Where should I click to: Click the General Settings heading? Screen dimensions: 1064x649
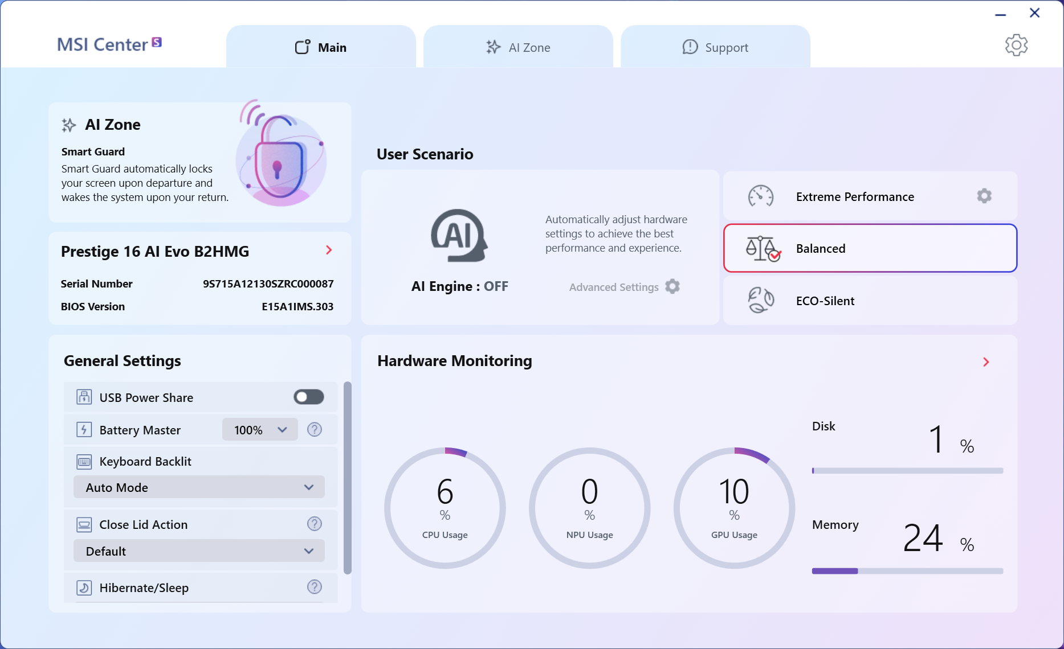pos(123,361)
